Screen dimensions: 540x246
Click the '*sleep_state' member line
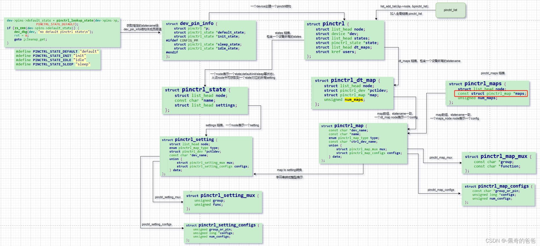[208, 44]
